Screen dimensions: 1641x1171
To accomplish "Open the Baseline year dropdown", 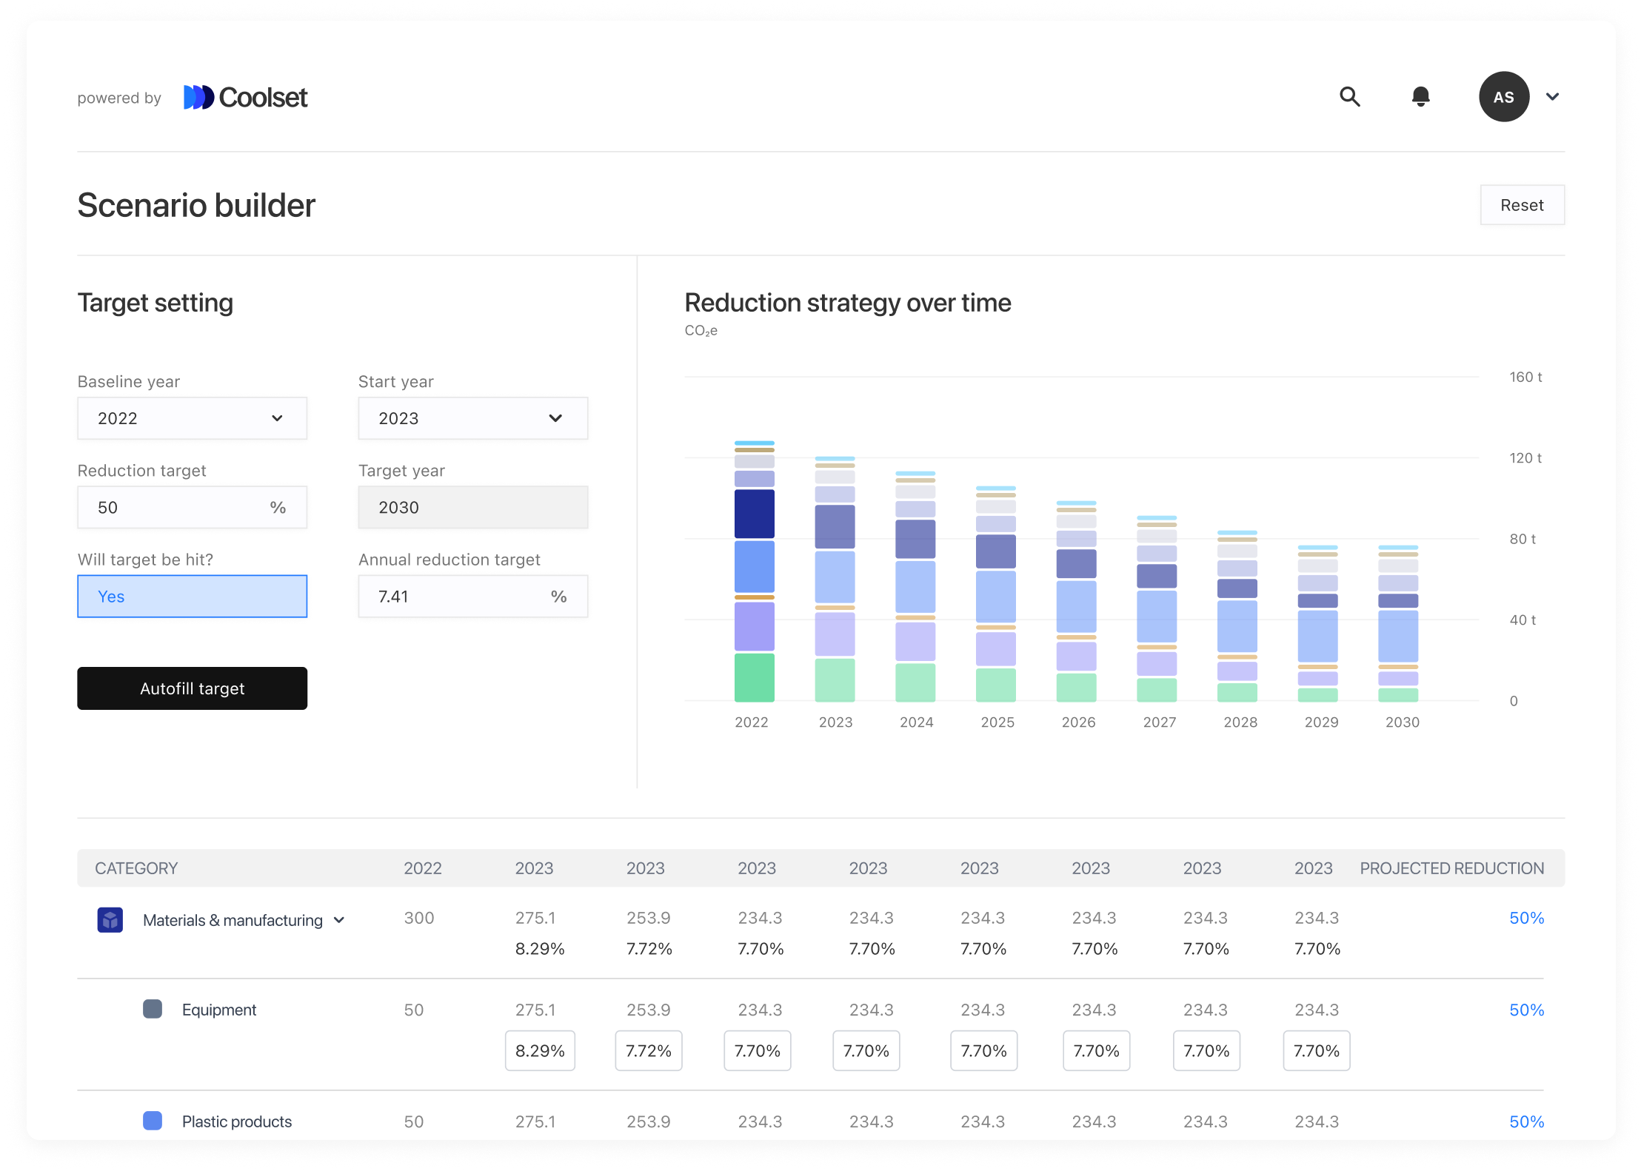I will pos(192,418).
